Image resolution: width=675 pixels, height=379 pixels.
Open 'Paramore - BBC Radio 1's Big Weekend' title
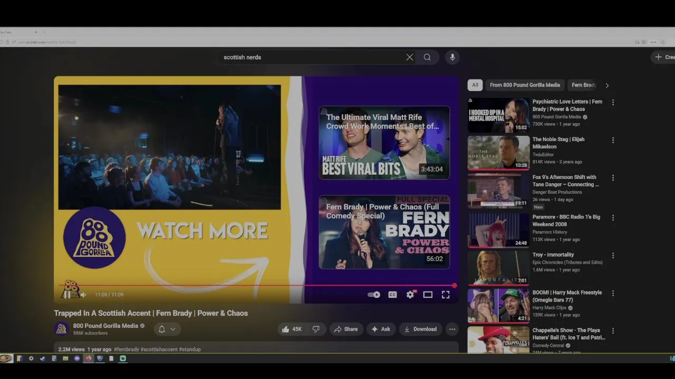[566, 221]
